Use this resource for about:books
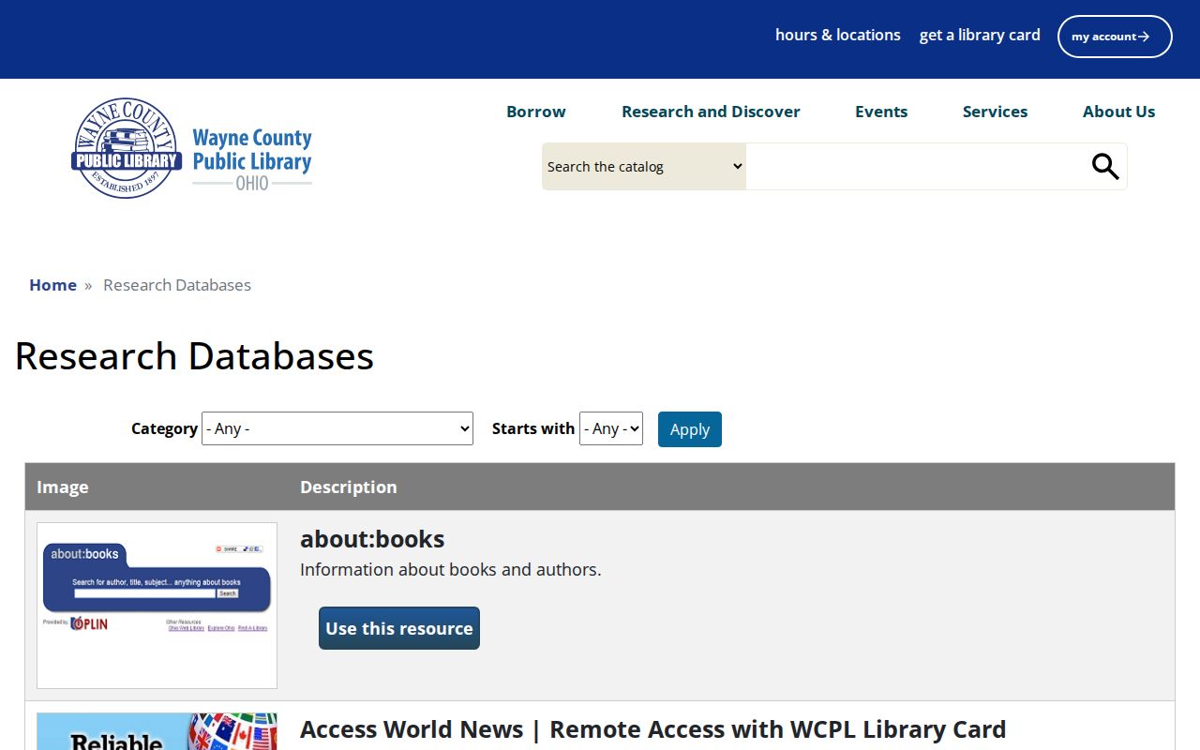Image resolution: width=1200 pixels, height=750 pixels. [x=399, y=628]
